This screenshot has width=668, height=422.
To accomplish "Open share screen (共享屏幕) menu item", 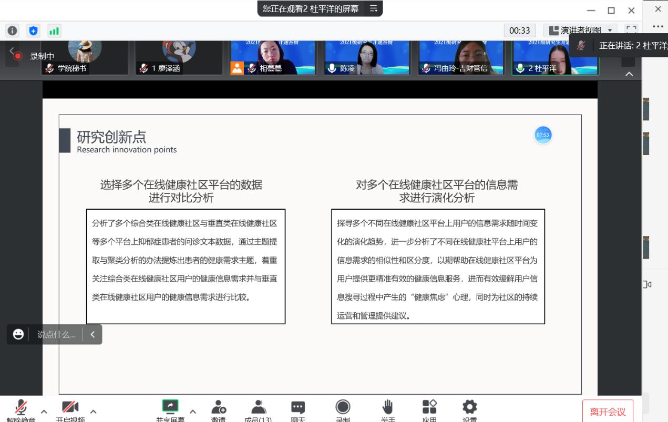I will click(170, 409).
